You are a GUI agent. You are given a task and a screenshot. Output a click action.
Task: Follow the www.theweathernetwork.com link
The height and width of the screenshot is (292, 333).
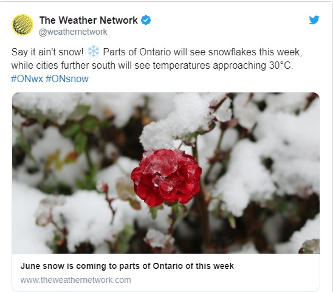click(75, 280)
